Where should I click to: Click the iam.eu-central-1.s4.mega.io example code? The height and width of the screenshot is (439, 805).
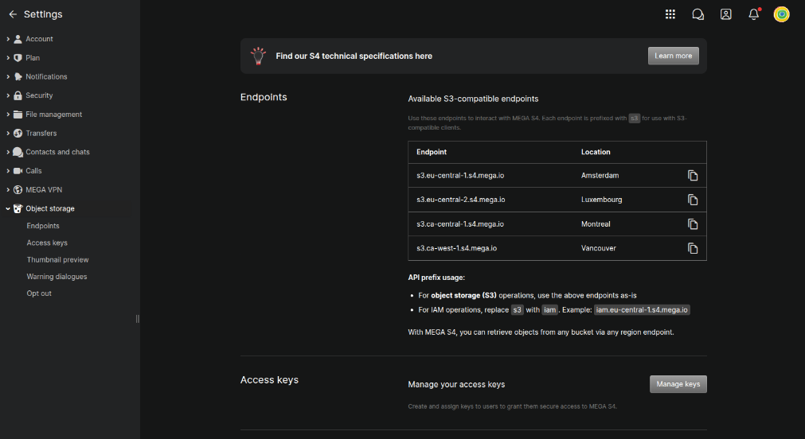click(x=642, y=309)
